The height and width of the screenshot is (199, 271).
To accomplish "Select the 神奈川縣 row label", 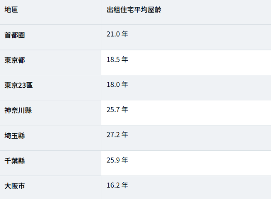I will (x=18, y=110).
